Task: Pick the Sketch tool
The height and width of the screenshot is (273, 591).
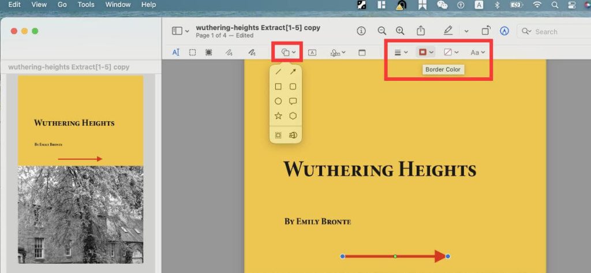Action: 229,53
